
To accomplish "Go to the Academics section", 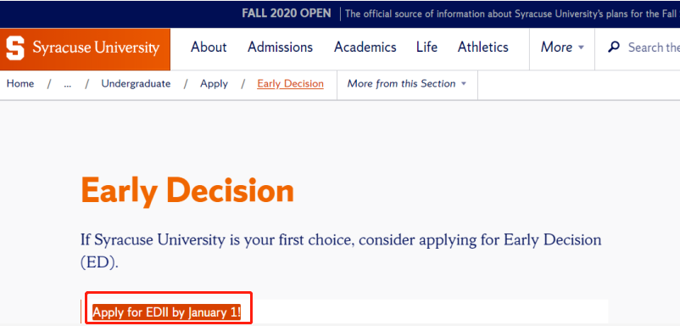I will 365,47.
